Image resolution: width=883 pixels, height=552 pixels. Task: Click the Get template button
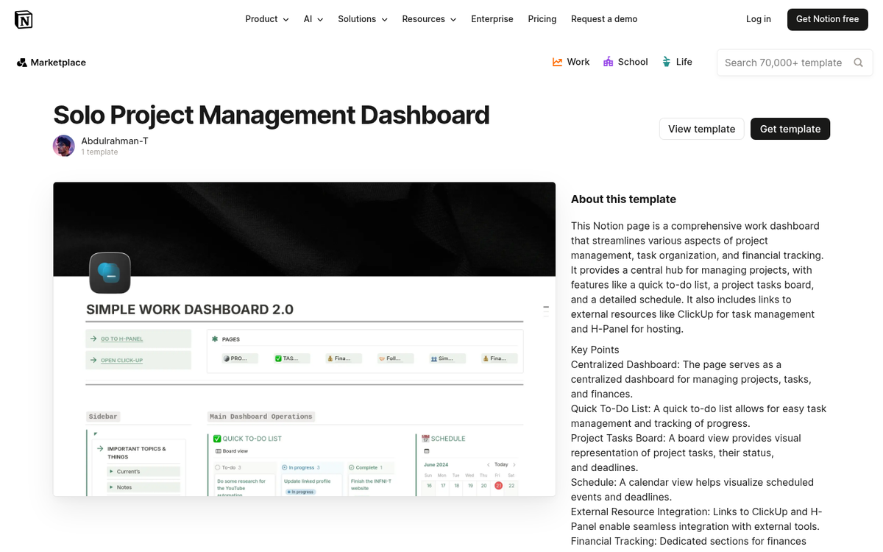point(790,129)
